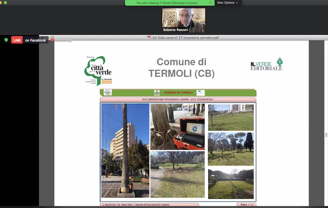Click the 'Roberto Panzeri' name label
Image resolution: width=328 pixels, height=208 pixels.
(176, 30)
